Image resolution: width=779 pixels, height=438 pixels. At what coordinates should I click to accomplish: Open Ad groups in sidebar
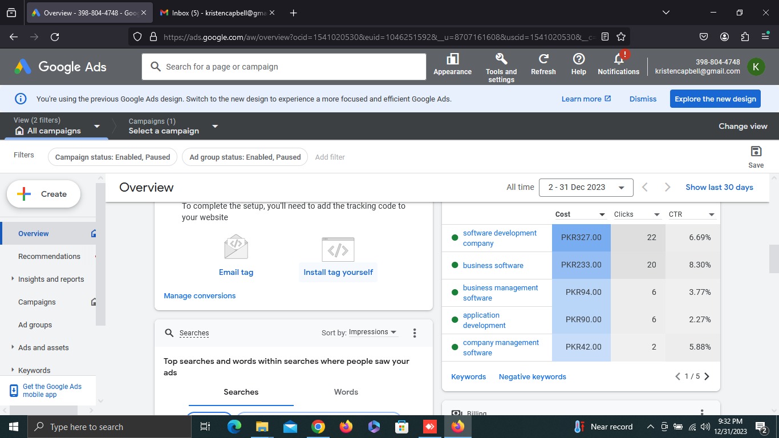35,325
